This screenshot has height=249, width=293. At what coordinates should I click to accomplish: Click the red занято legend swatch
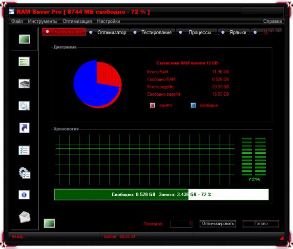(152, 105)
